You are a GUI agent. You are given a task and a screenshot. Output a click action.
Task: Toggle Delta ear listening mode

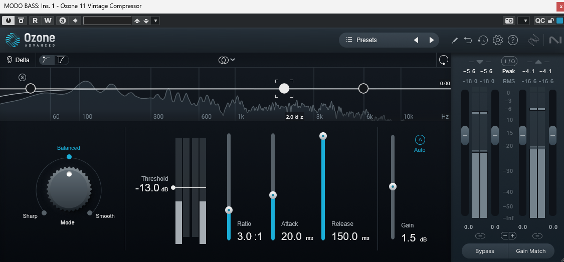18,60
